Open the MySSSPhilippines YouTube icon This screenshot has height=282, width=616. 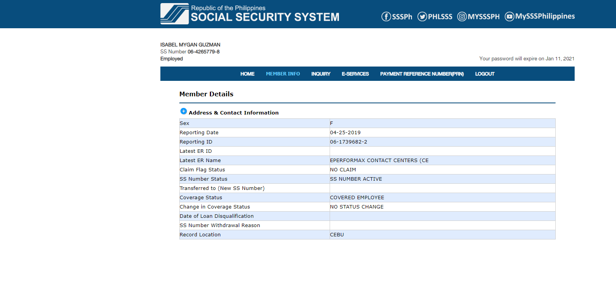point(509,17)
